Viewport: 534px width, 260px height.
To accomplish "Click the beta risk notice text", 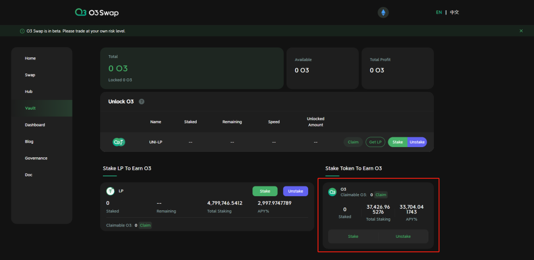I will click(x=76, y=31).
